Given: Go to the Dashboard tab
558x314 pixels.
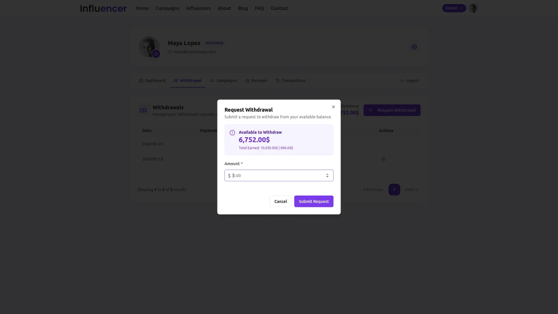Looking at the screenshot, I should 152,81.
